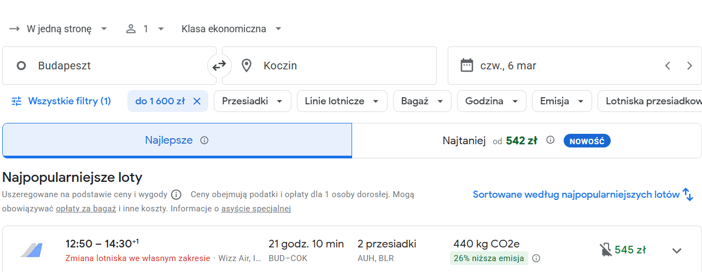Click the sort arrows icon
Image resolution: width=702 pixels, height=272 pixels.
pyautogui.click(x=688, y=194)
